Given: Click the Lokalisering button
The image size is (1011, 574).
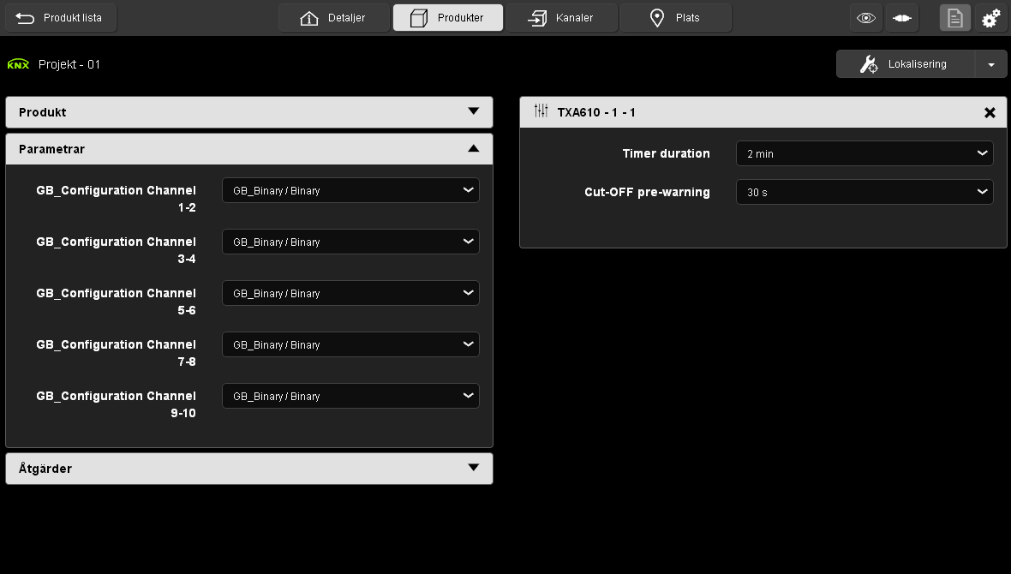Looking at the screenshot, I should 906,64.
